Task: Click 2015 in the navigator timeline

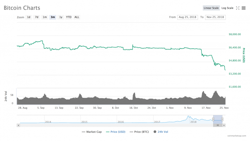Action: 84,122
